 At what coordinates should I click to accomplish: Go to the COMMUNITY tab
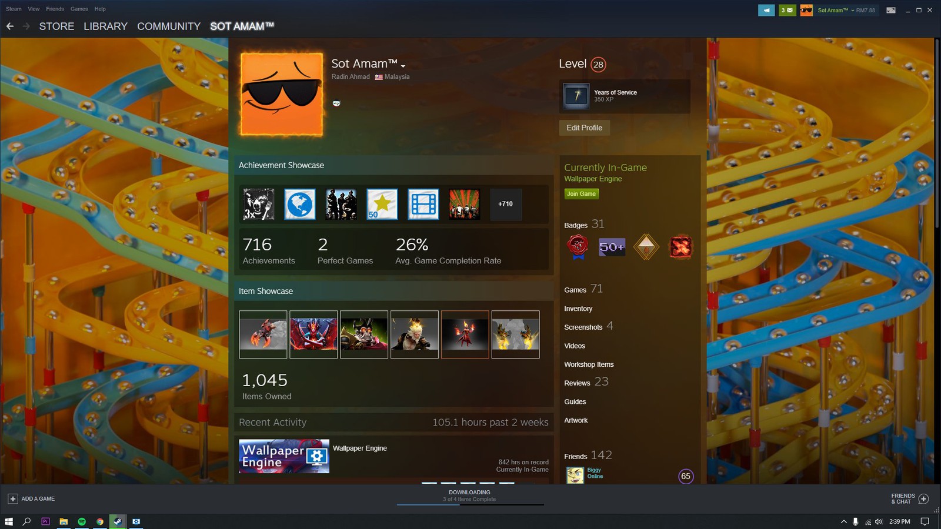(x=169, y=26)
